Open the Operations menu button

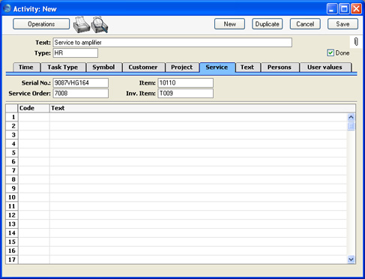(x=41, y=24)
